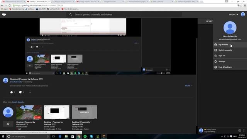This screenshot has width=247, height=139.
Task: Click the search magnifier icon
Action: click(71, 15)
